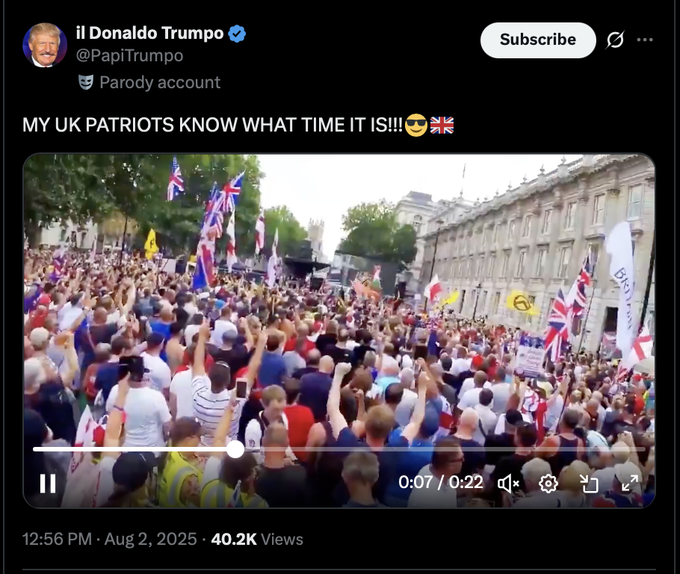This screenshot has height=574, width=680.
Task: Open picture-in-picture mini player icon
Action: (589, 483)
